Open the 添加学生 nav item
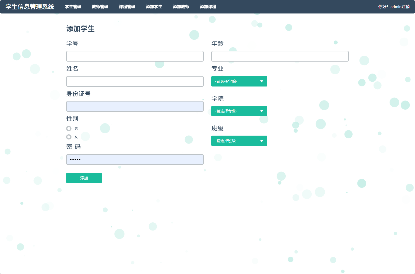Viewport: 415px width, 274px height. click(154, 7)
